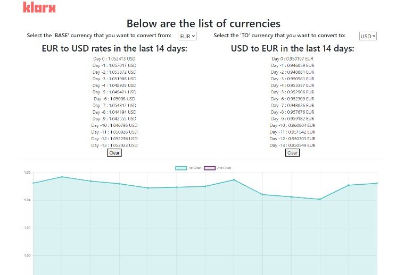This screenshot has height=275, width=396.
Task: Clear the EUR to USD rates list
Action: 114,153
